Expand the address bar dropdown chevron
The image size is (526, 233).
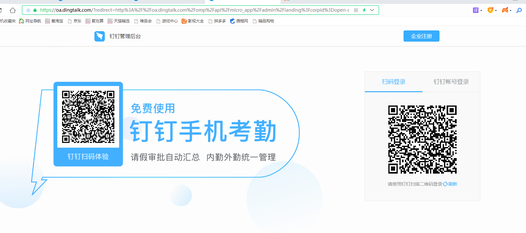click(x=372, y=10)
